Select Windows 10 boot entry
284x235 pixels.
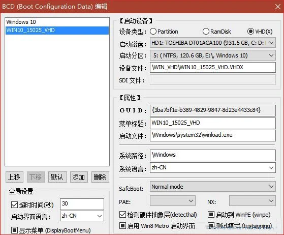tap(57, 22)
